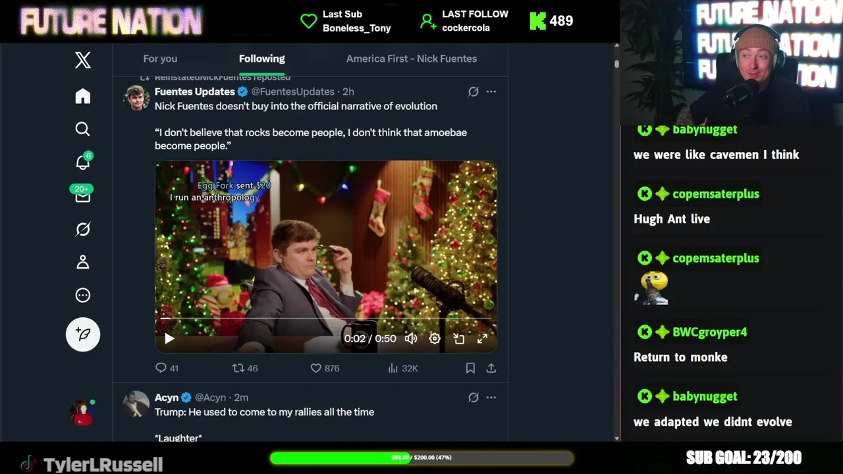Screen dimensions: 843x474
Task: Play the Nick Fuentes video
Action: [x=169, y=338]
